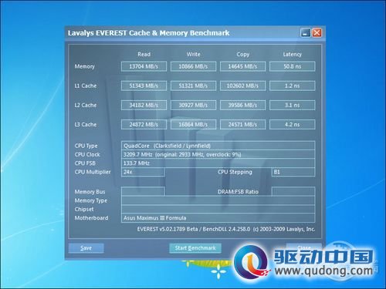386x289 pixels.
Task: Click the CPU Stepping field B1
Action: pyautogui.click(x=293, y=172)
